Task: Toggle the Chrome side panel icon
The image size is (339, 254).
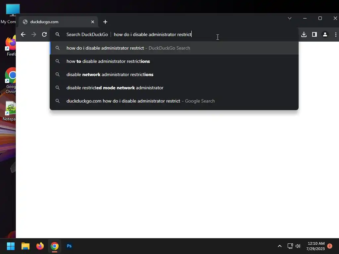Action: (315, 34)
